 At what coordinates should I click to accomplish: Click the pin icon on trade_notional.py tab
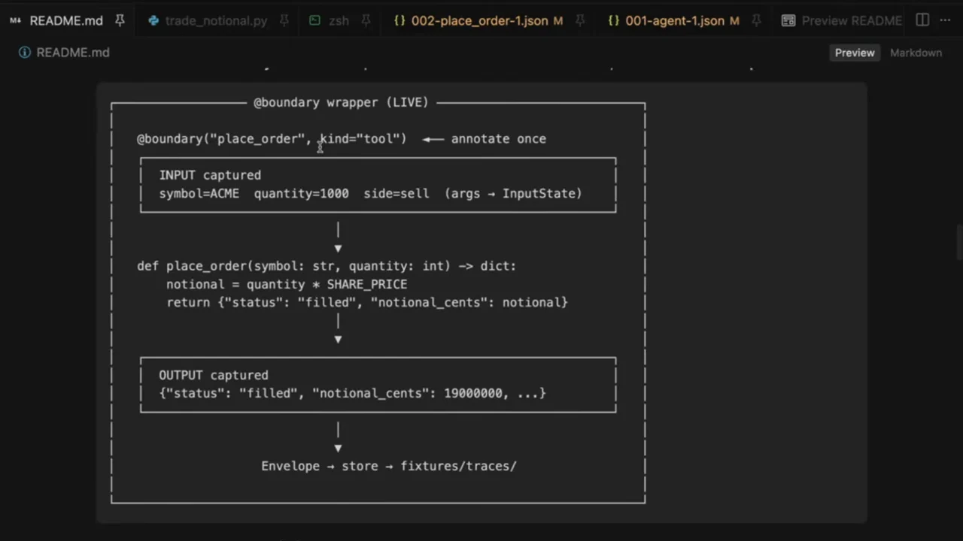click(x=284, y=20)
